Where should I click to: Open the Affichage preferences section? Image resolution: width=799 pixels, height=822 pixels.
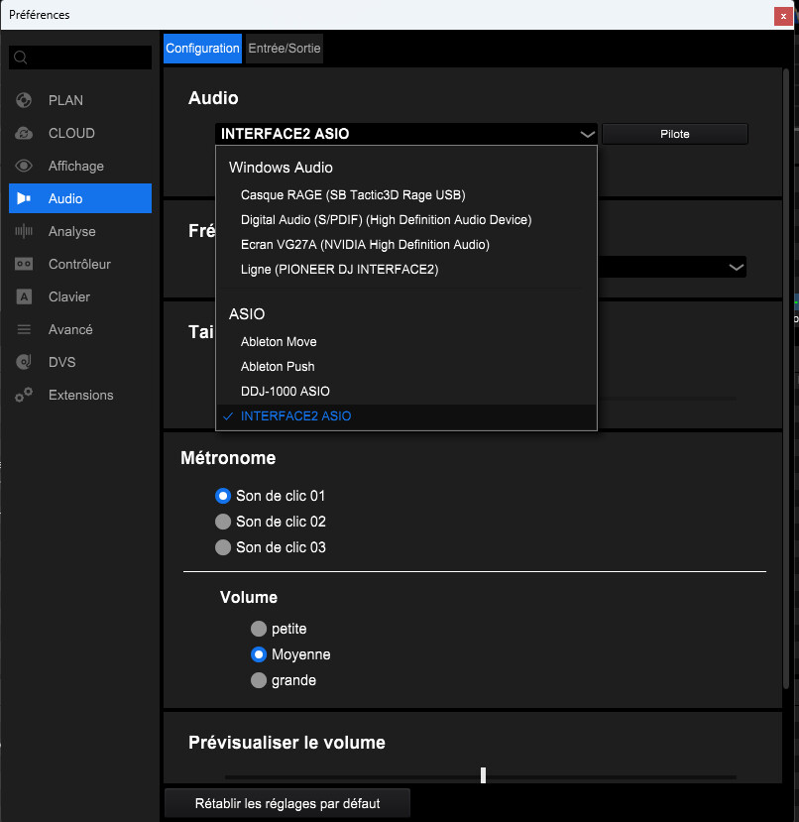point(80,166)
